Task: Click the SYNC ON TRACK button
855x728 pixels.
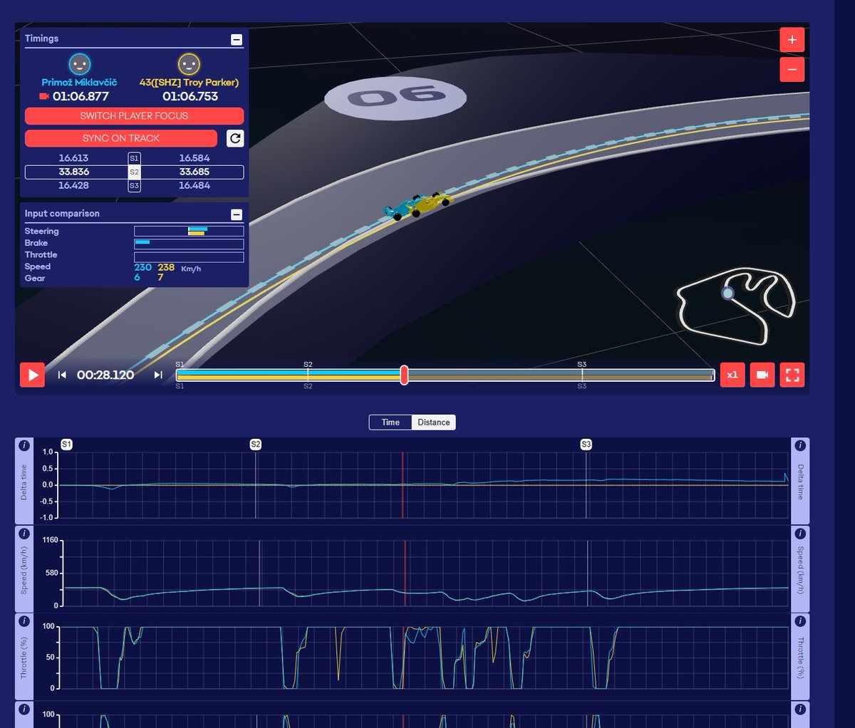Action: [121, 138]
